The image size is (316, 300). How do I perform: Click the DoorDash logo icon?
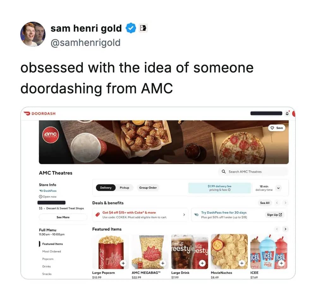tap(27, 114)
